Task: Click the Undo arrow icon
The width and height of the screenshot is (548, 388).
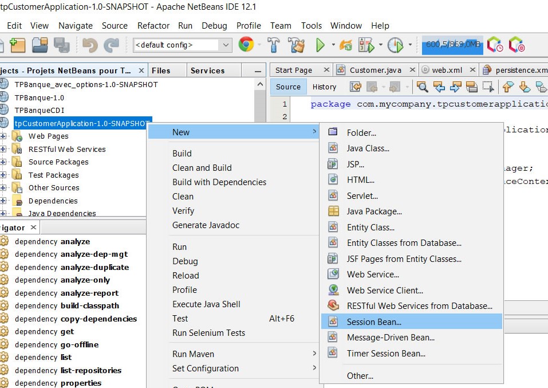Action: (x=90, y=45)
